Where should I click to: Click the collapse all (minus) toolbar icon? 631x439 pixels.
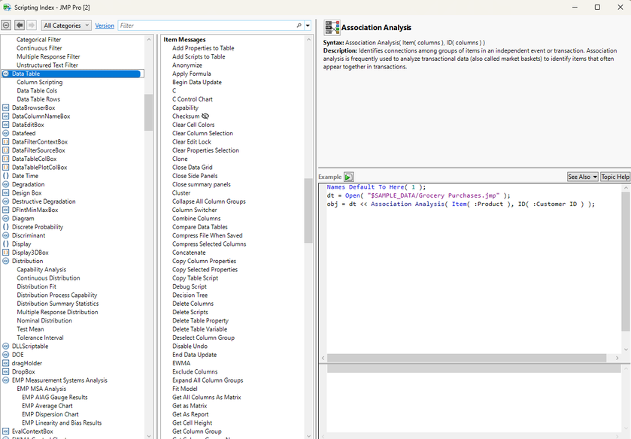(7, 25)
